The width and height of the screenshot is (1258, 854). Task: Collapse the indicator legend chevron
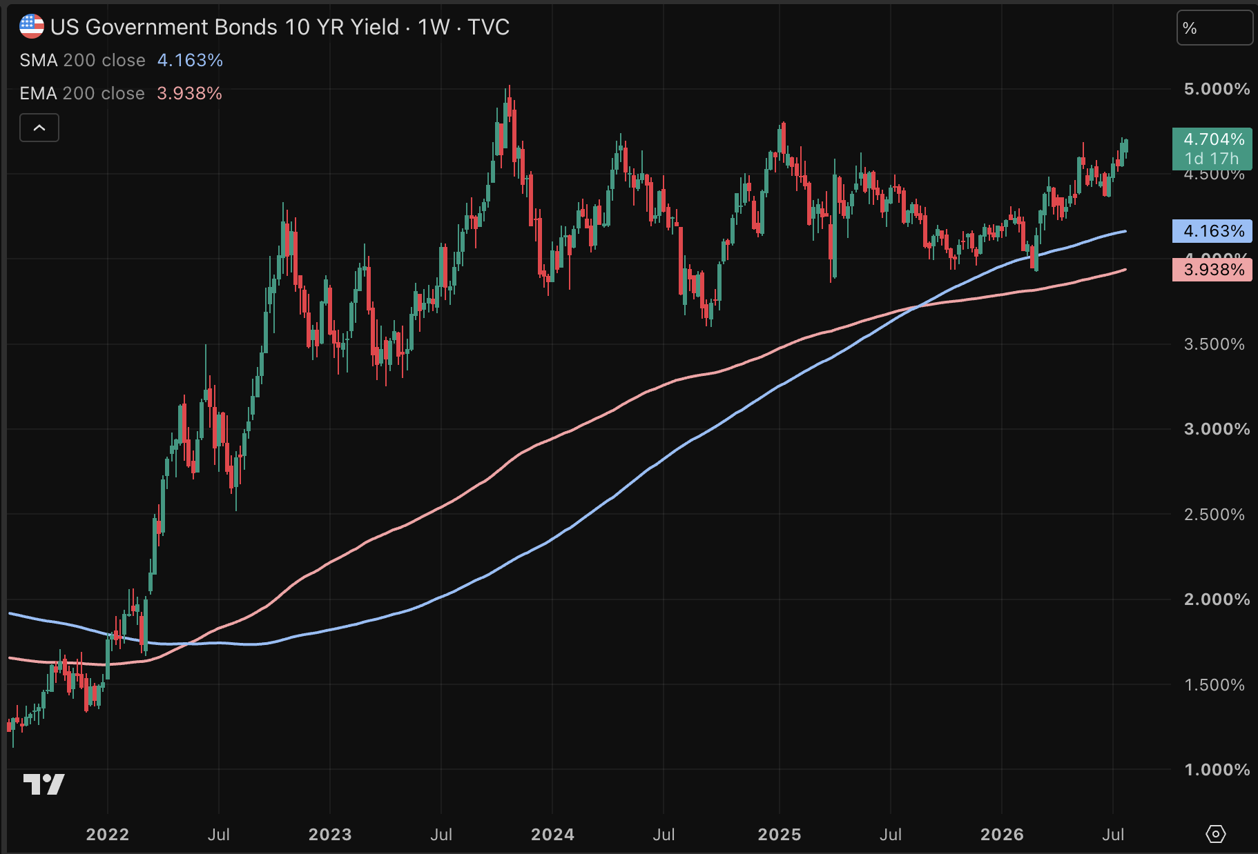(39, 128)
